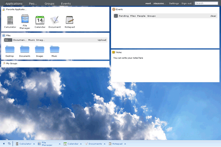
Task: Click the Files widget header icon
Action: coord(4,35)
